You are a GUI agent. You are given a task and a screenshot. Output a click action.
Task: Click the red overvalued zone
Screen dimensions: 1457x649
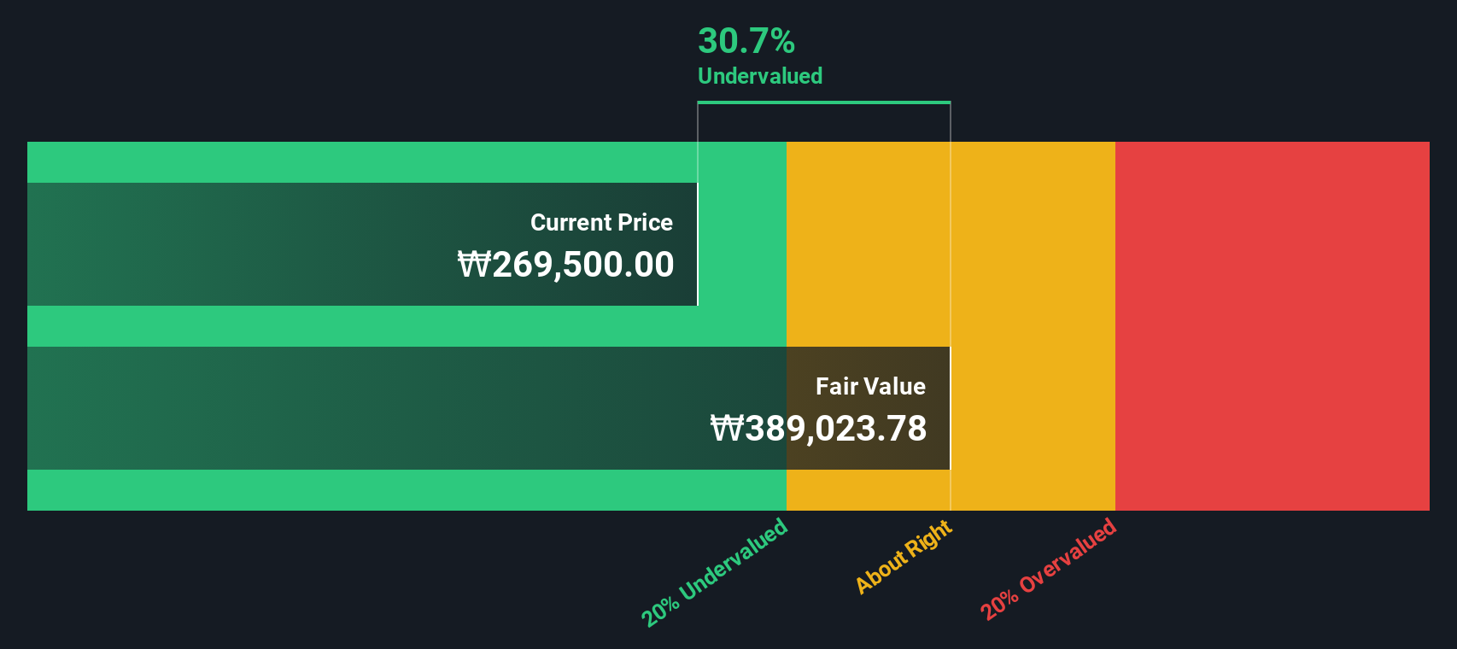(x=1273, y=326)
